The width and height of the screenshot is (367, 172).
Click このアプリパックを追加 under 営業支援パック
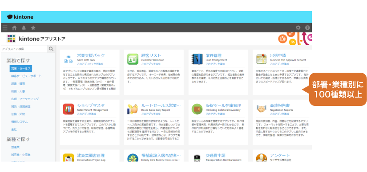(x=90, y=64)
